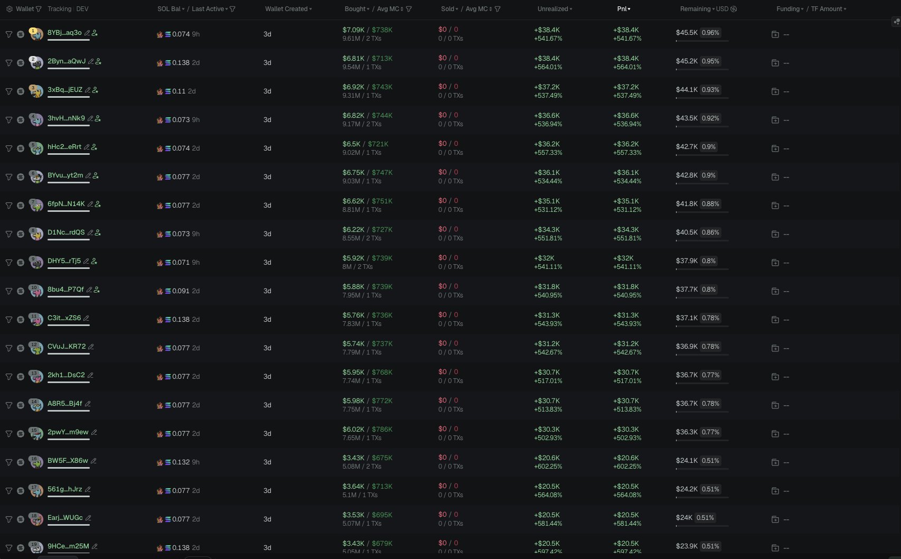Open filter beside Bought Avg MC header
This screenshot has height=559, width=901.
pyautogui.click(x=409, y=9)
